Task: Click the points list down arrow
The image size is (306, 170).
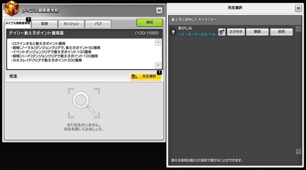Action: [x=158, y=65]
